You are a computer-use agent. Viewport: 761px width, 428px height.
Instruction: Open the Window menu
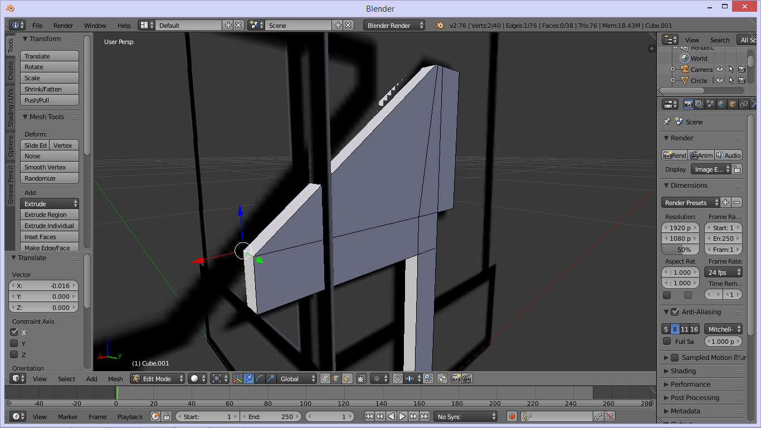pyautogui.click(x=95, y=26)
